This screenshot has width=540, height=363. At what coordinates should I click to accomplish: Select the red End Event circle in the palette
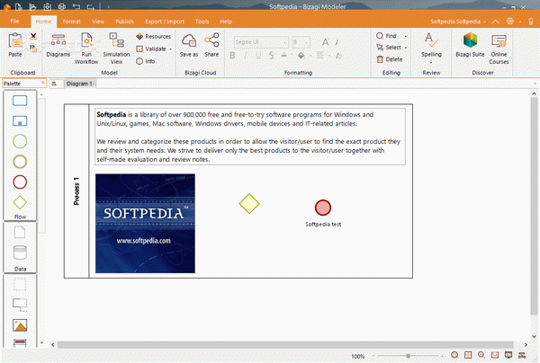coord(20,181)
